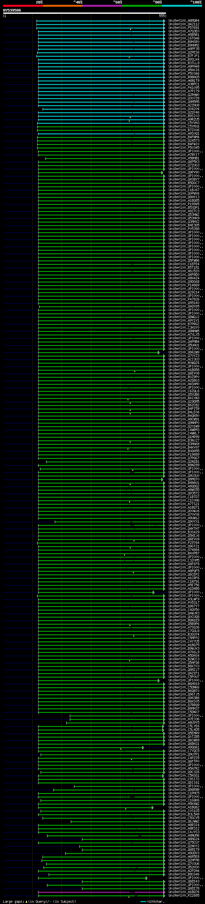Click the purple alignment bar for A1BQ76

click(101, 892)
